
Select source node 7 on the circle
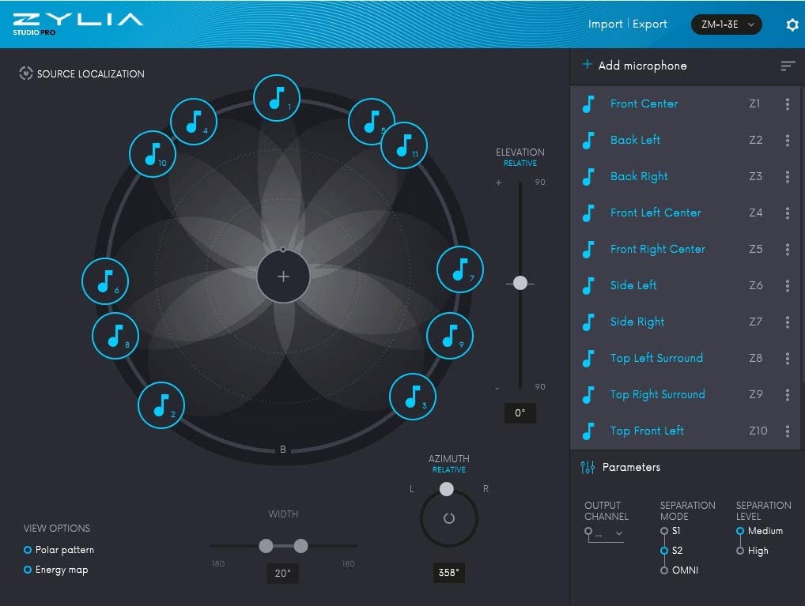(x=460, y=269)
